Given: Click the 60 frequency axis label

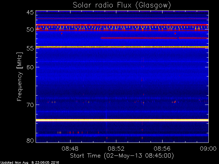Looking at the screenshot, I should coord(30,67).
